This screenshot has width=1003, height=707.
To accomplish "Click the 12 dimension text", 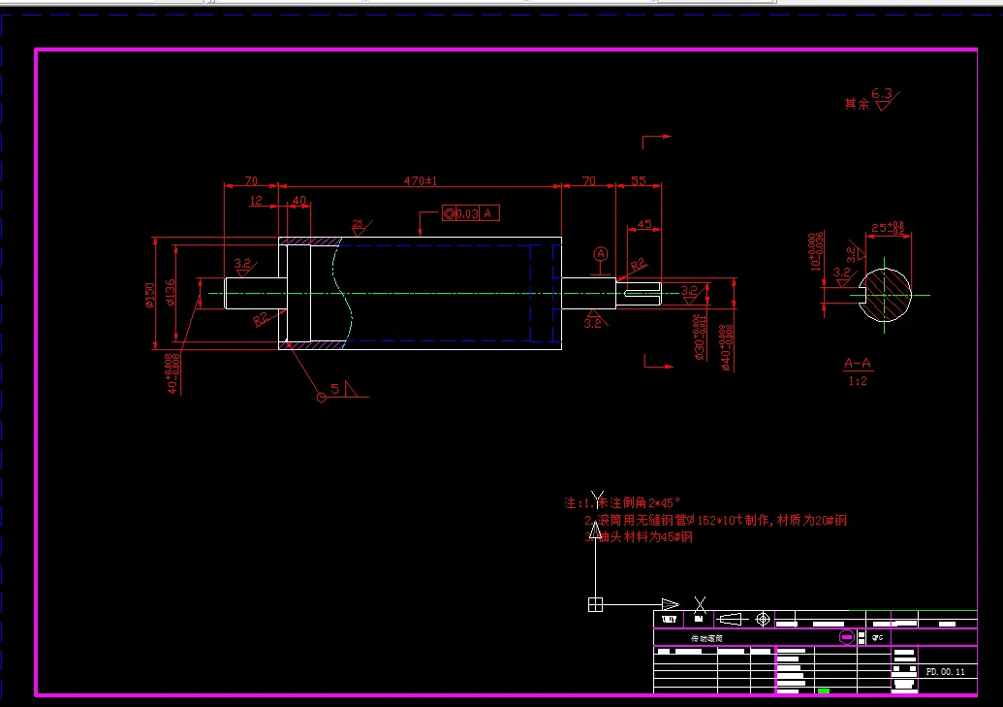I will tap(256, 201).
